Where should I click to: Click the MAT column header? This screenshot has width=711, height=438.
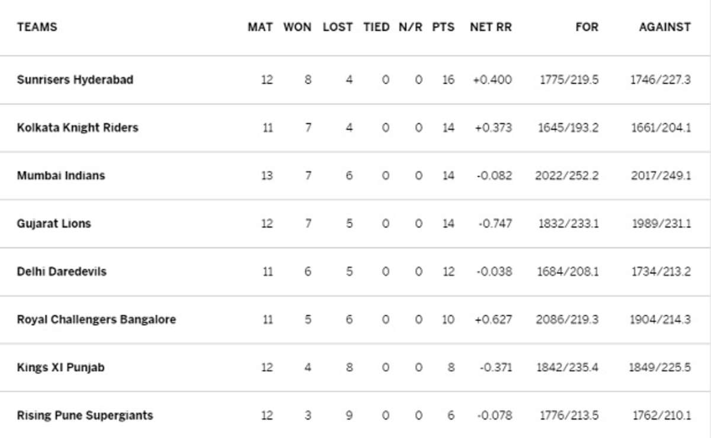(x=260, y=27)
